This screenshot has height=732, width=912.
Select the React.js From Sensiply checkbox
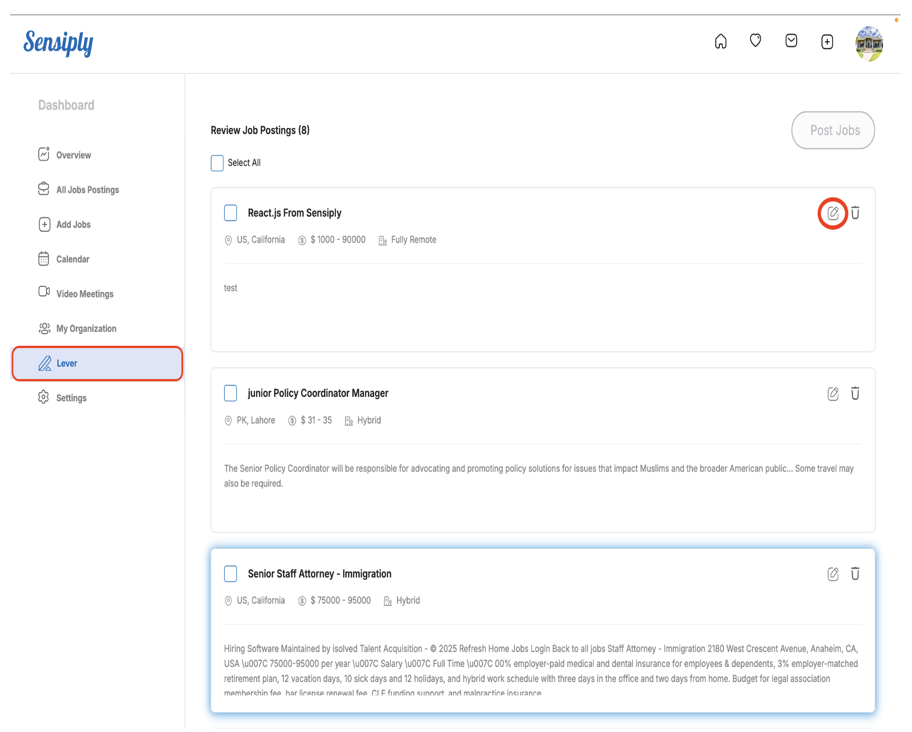pyautogui.click(x=230, y=213)
